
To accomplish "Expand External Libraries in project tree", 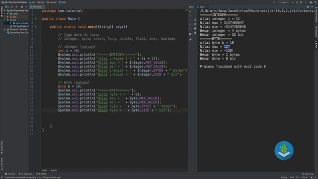I will click(x=5, y=29).
